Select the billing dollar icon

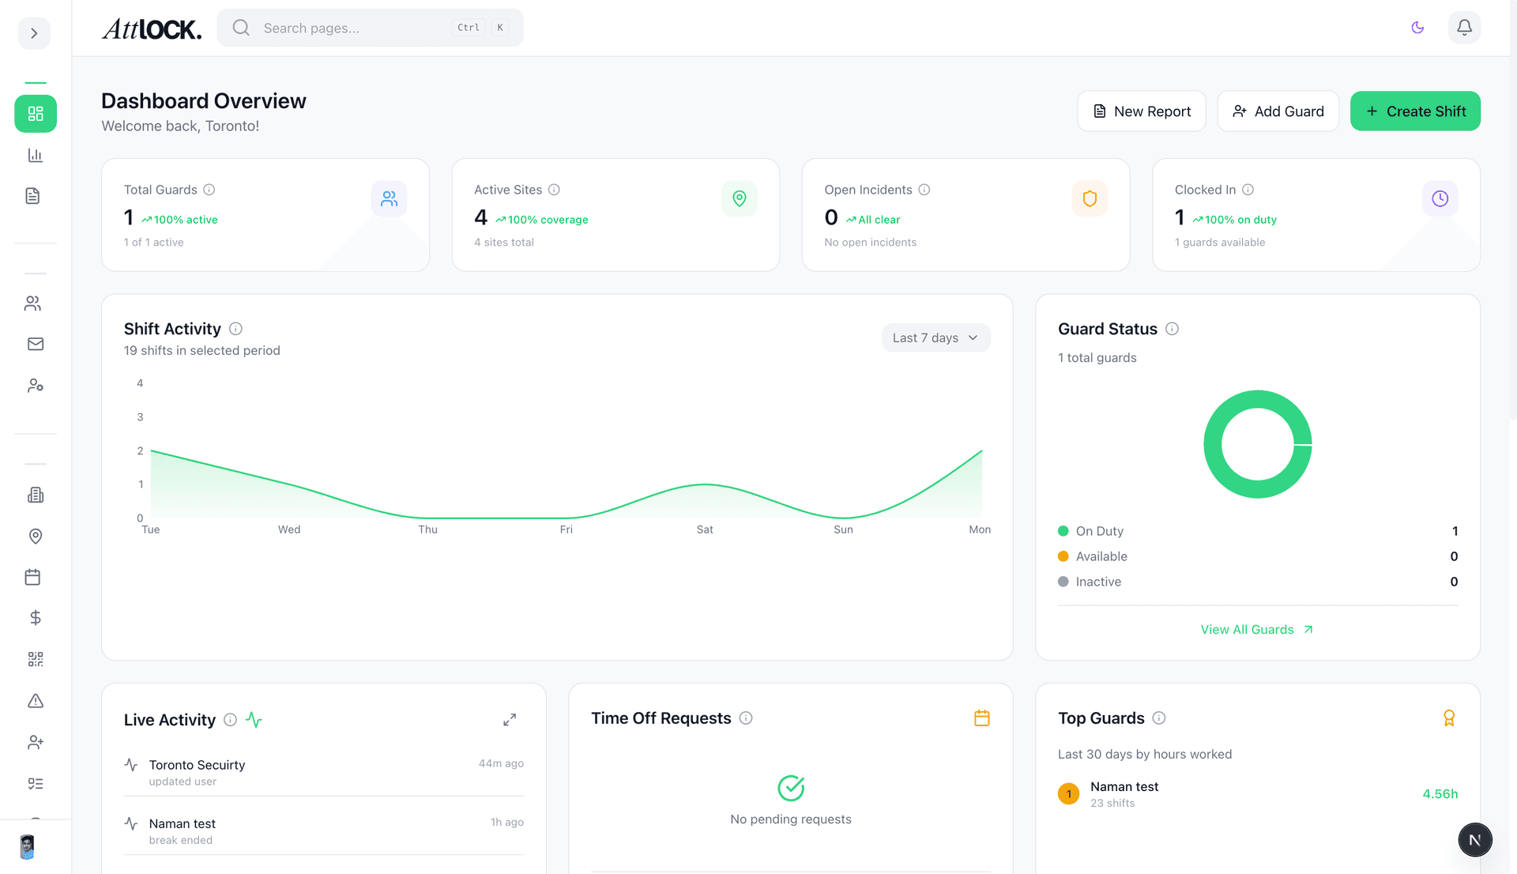(x=35, y=618)
